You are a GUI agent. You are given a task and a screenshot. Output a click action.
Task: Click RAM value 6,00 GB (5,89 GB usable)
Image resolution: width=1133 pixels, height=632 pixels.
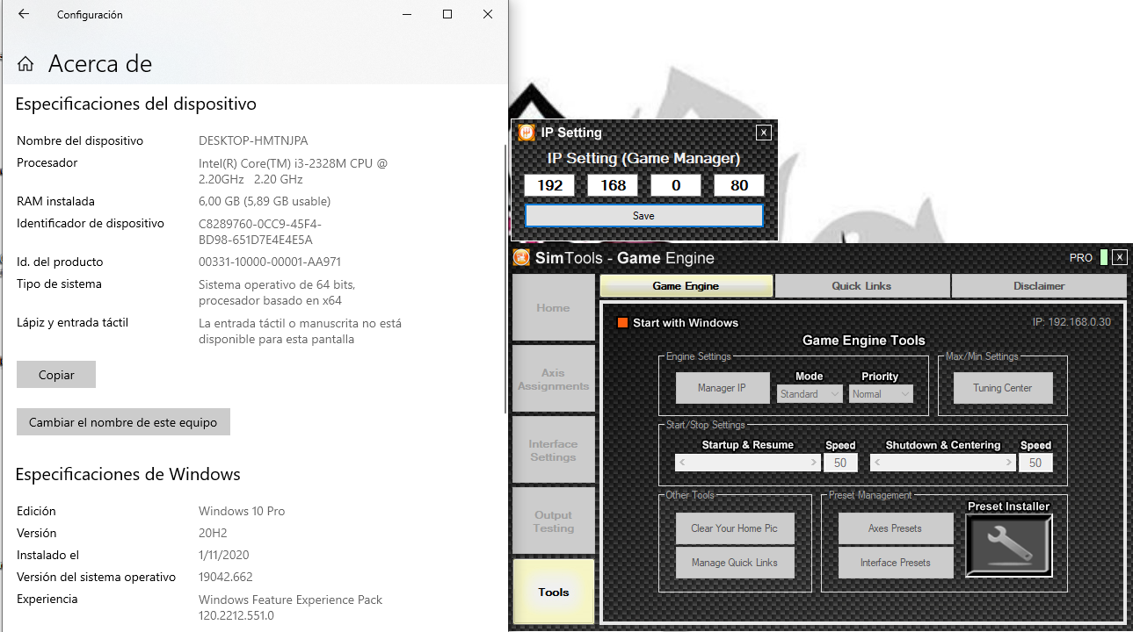tap(265, 201)
